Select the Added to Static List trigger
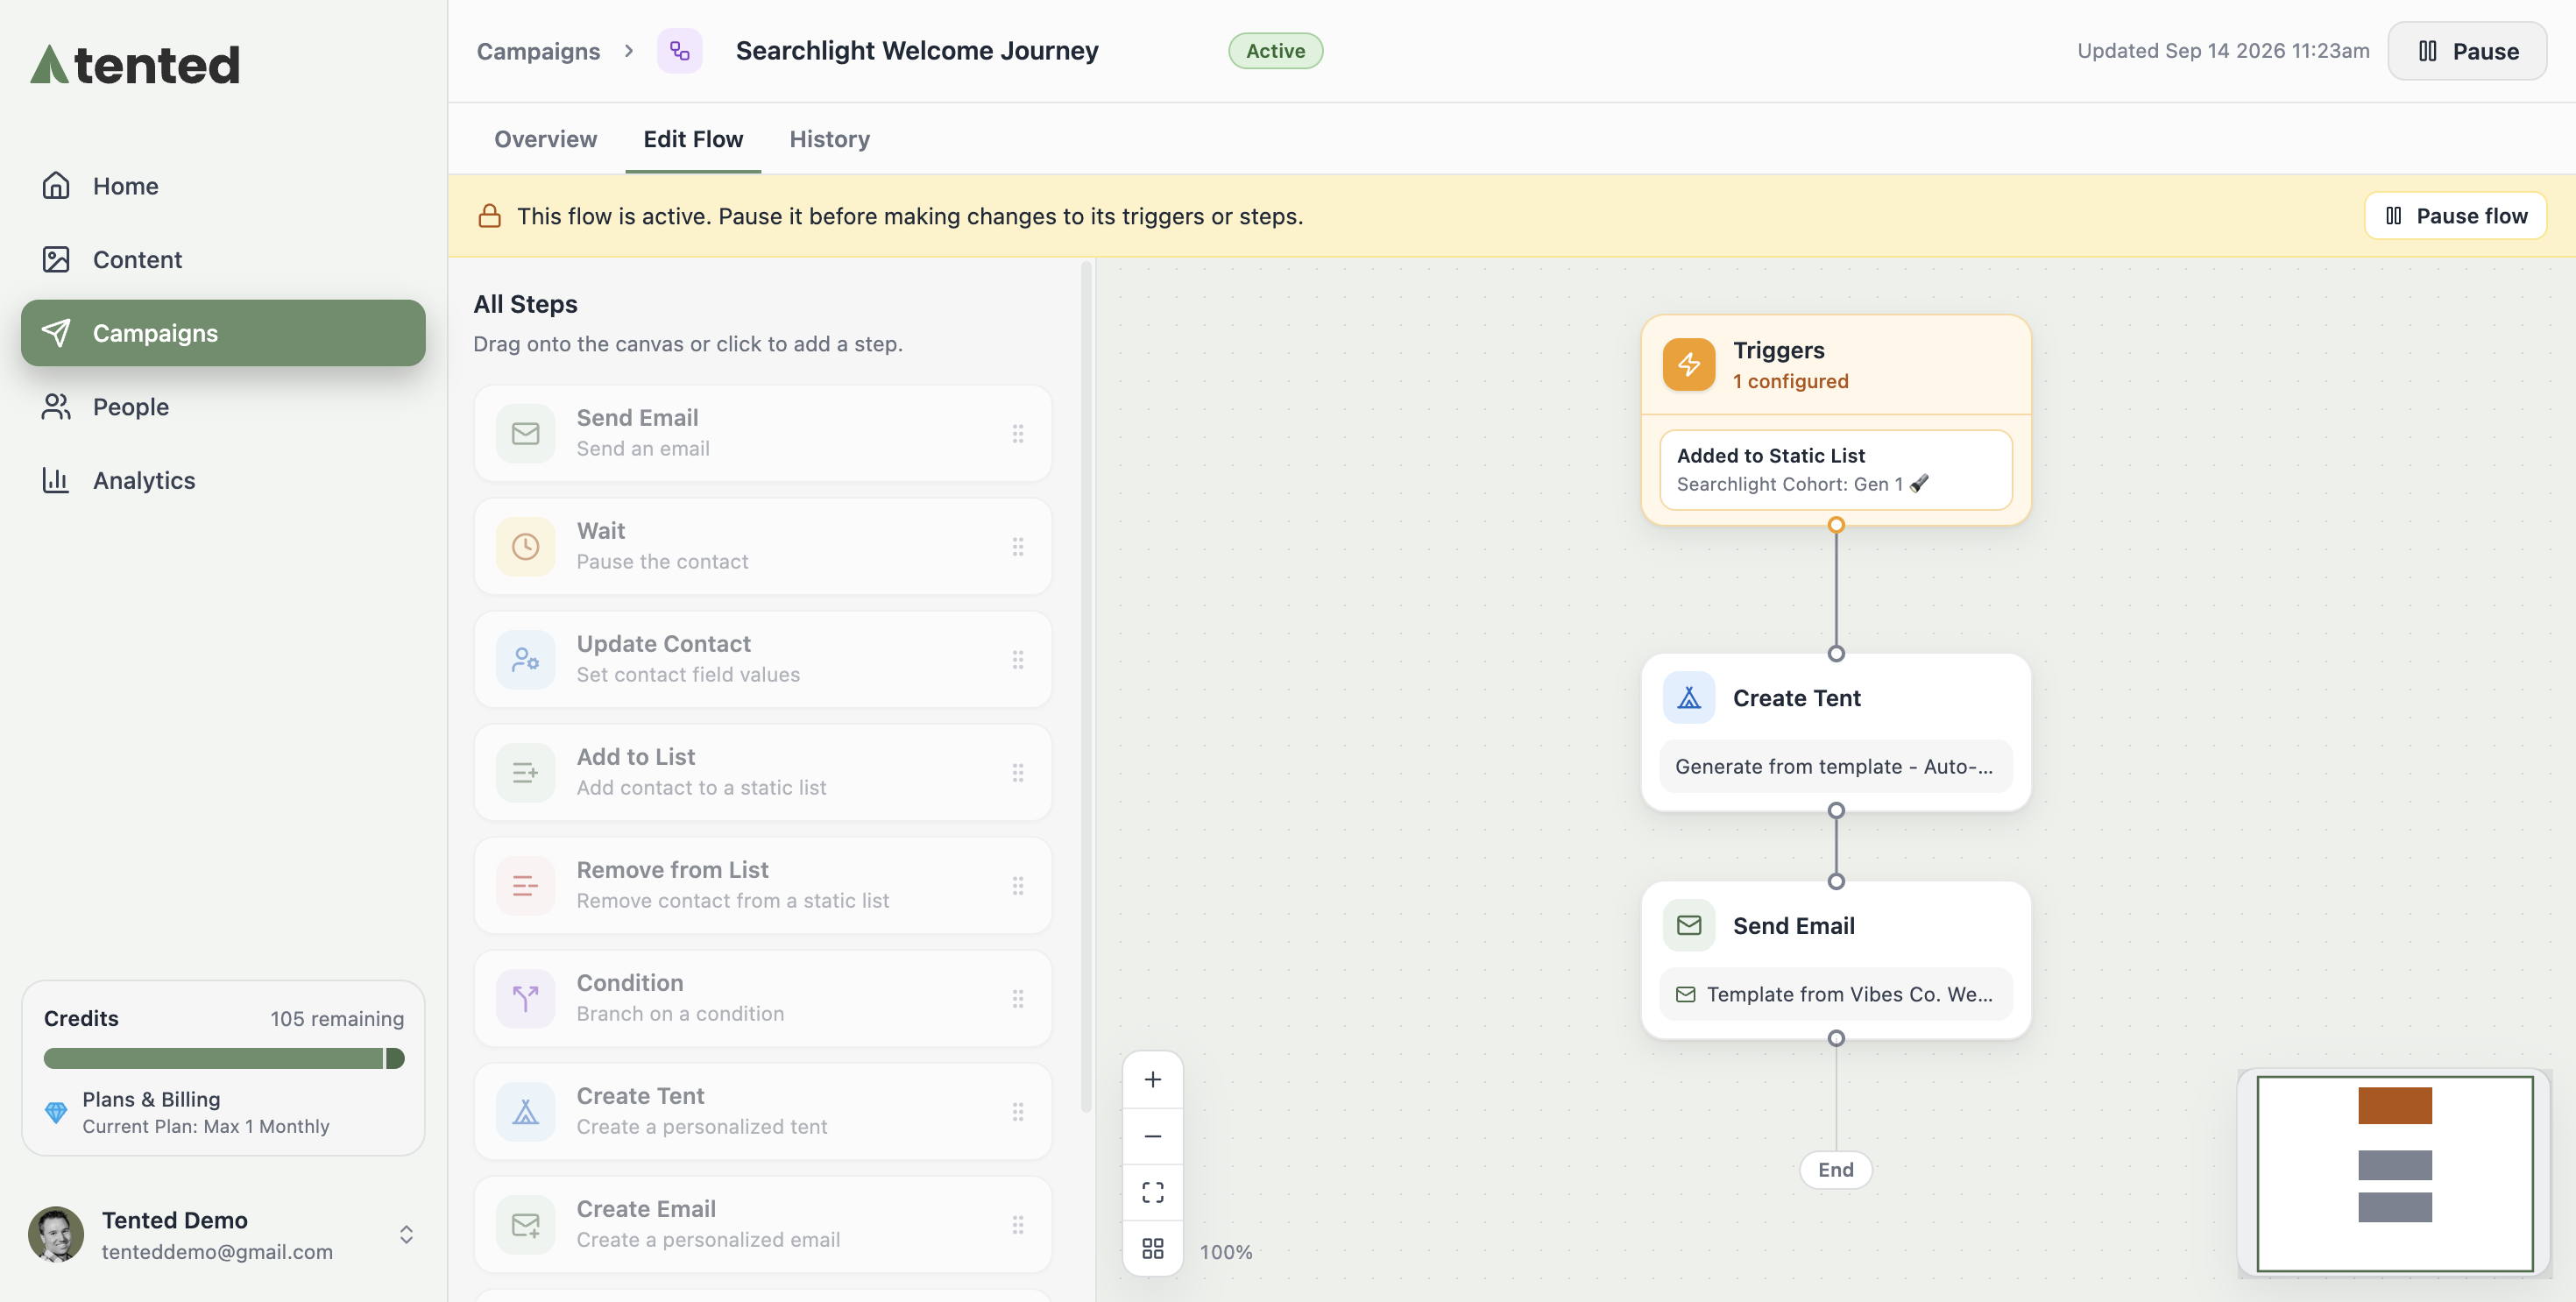This screenshot has width=2576, height=1302. click(x=1835, y=469)
